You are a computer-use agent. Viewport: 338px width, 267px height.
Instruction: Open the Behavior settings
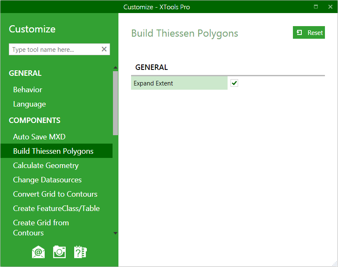click(x=27, y=90)
